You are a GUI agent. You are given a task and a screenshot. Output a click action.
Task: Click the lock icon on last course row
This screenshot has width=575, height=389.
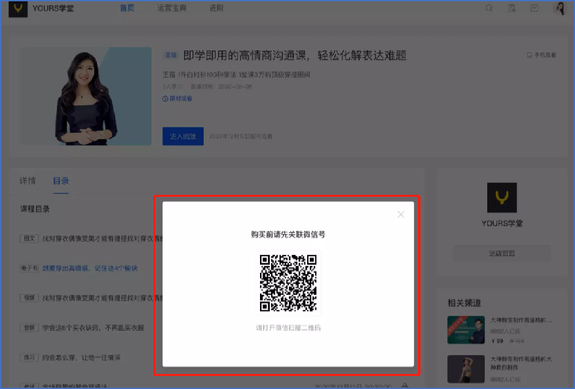click(x=405, y=386)
